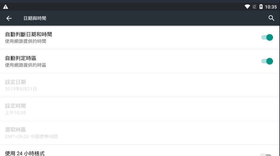Disable the 自動判斷日期和時間 switch
Viewport: 280px width, 156px height.
(267, 37)
